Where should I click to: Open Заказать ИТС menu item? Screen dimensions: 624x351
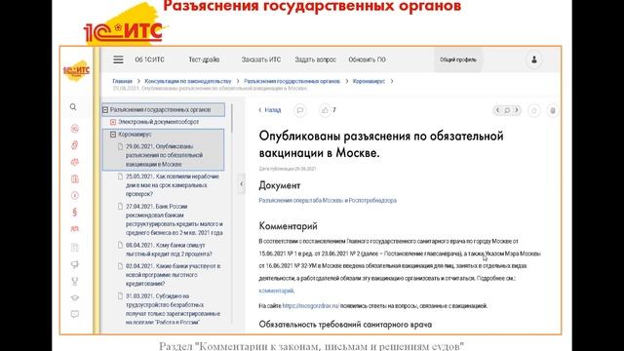click(x=261, y=59)
